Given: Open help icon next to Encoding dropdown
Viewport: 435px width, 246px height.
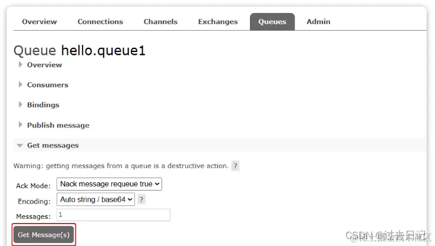Looking at the screenshot, I should (141, 199).
